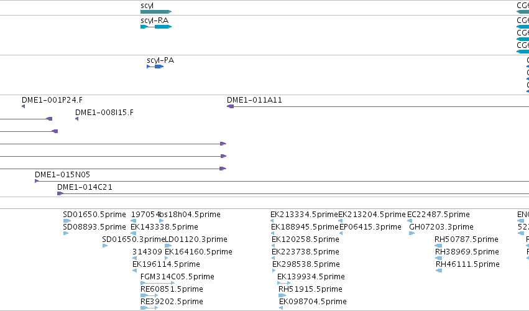Click the EK120258.5prime label
529x311 pixels.
tap(305, 239)
